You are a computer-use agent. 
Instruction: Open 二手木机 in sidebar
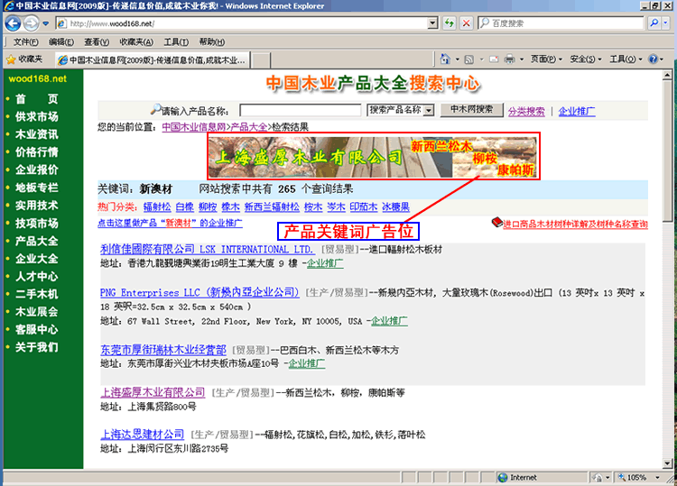(x=37, y=294)
